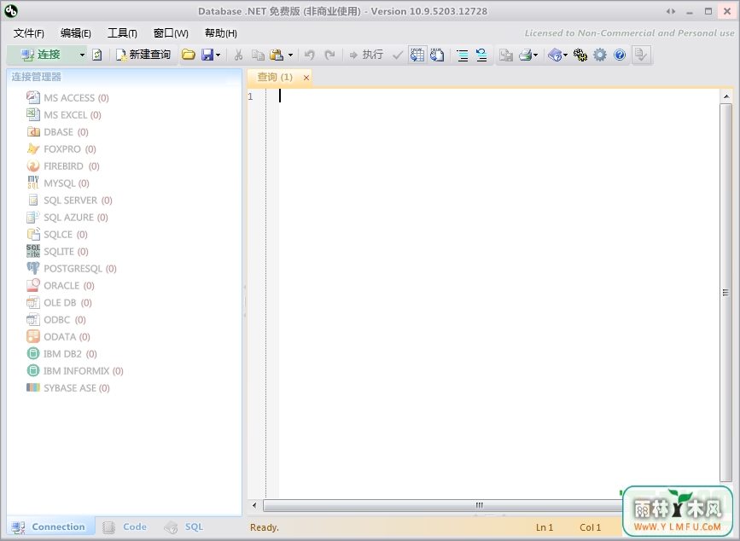Click the refresh connections icon
This screenshot has width=740, height=541.
(x=97, y=55)
